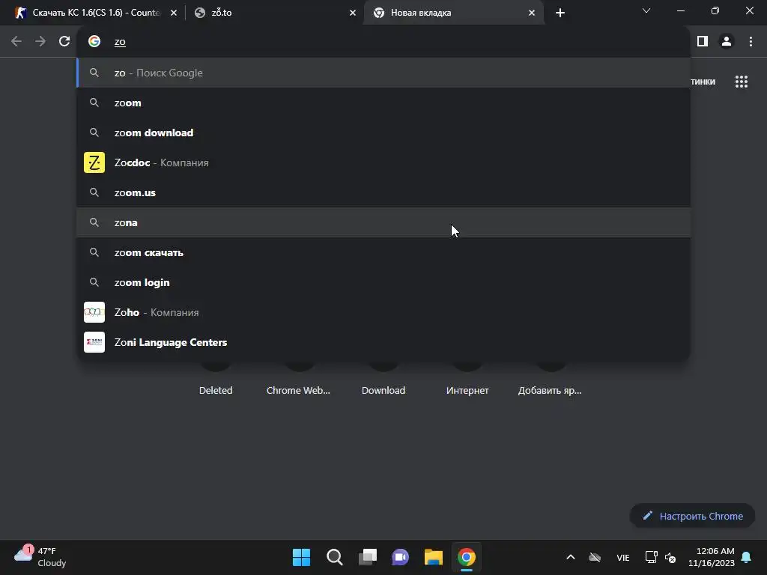Click the muted volume tray icon
Screen dimensions: 767x575
[670, 557]
